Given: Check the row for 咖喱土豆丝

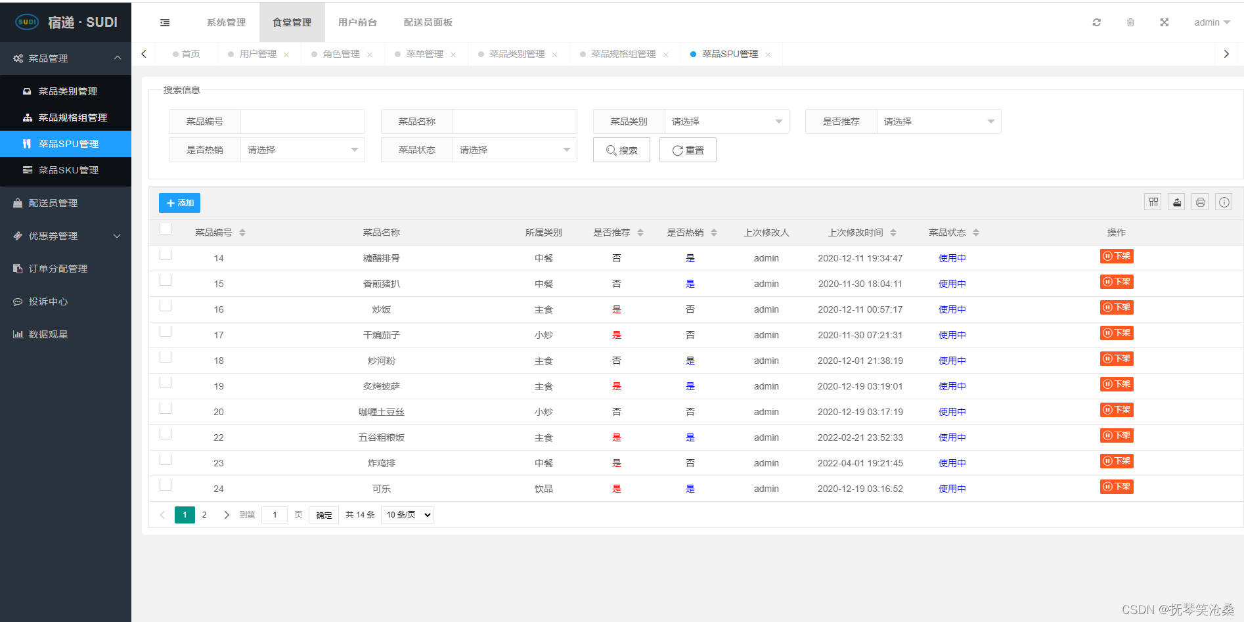Looking at the screenshot, I should point(166,408).
